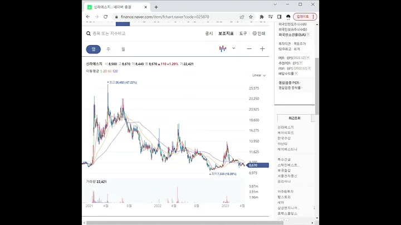Open 팜스토리 in recently viewed list
The height and width of the screenshot is (225, 401).
pyautogui.click(x=284, y=197)
